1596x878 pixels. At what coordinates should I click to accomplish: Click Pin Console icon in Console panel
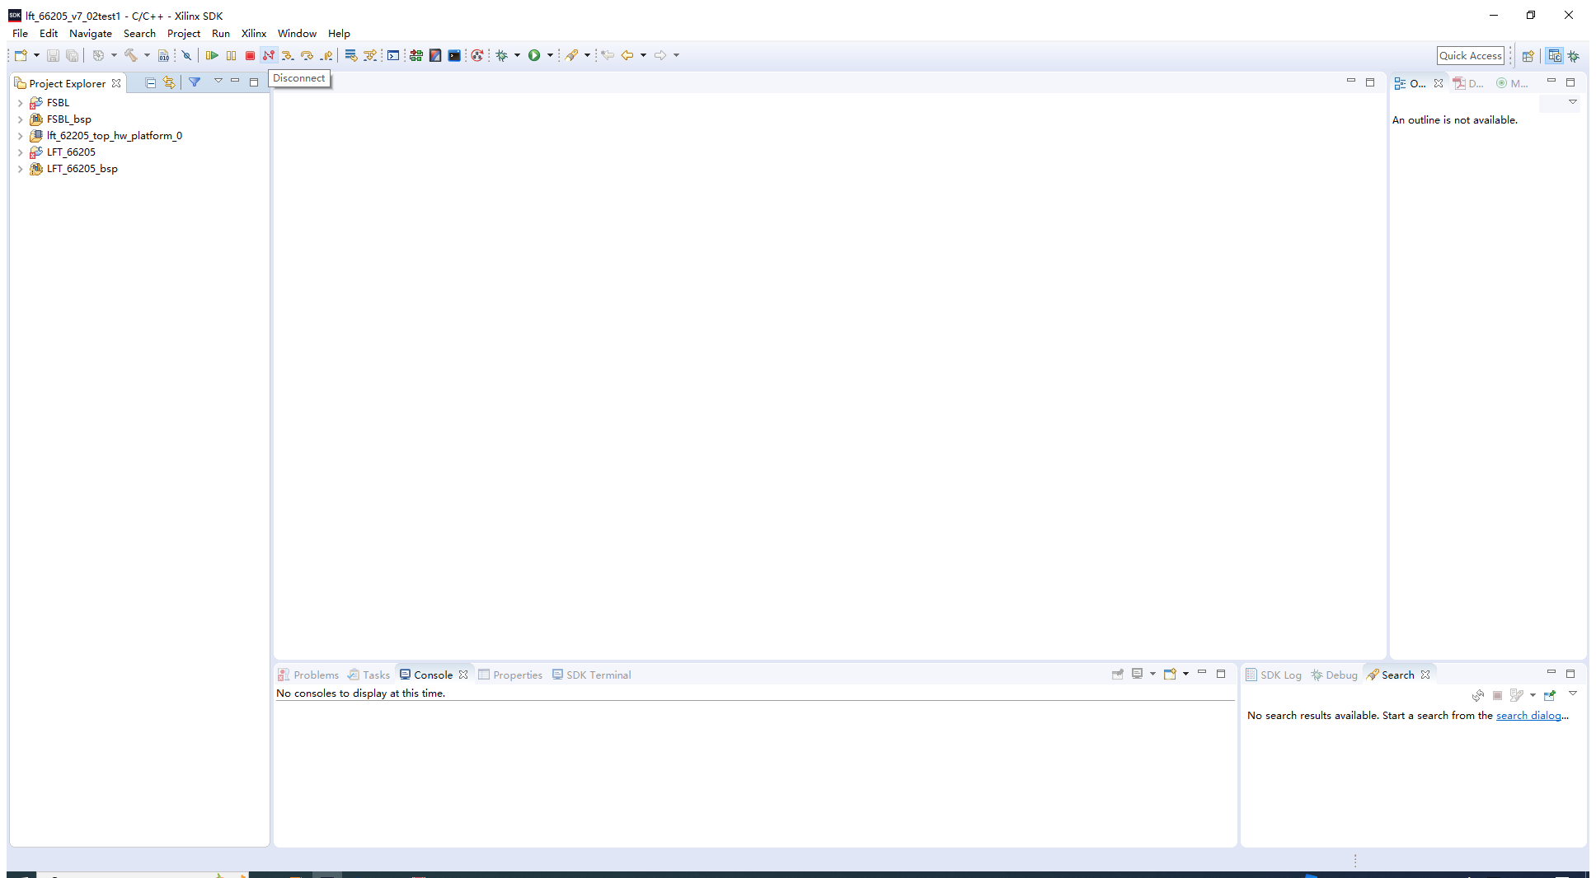[1118, 674]
